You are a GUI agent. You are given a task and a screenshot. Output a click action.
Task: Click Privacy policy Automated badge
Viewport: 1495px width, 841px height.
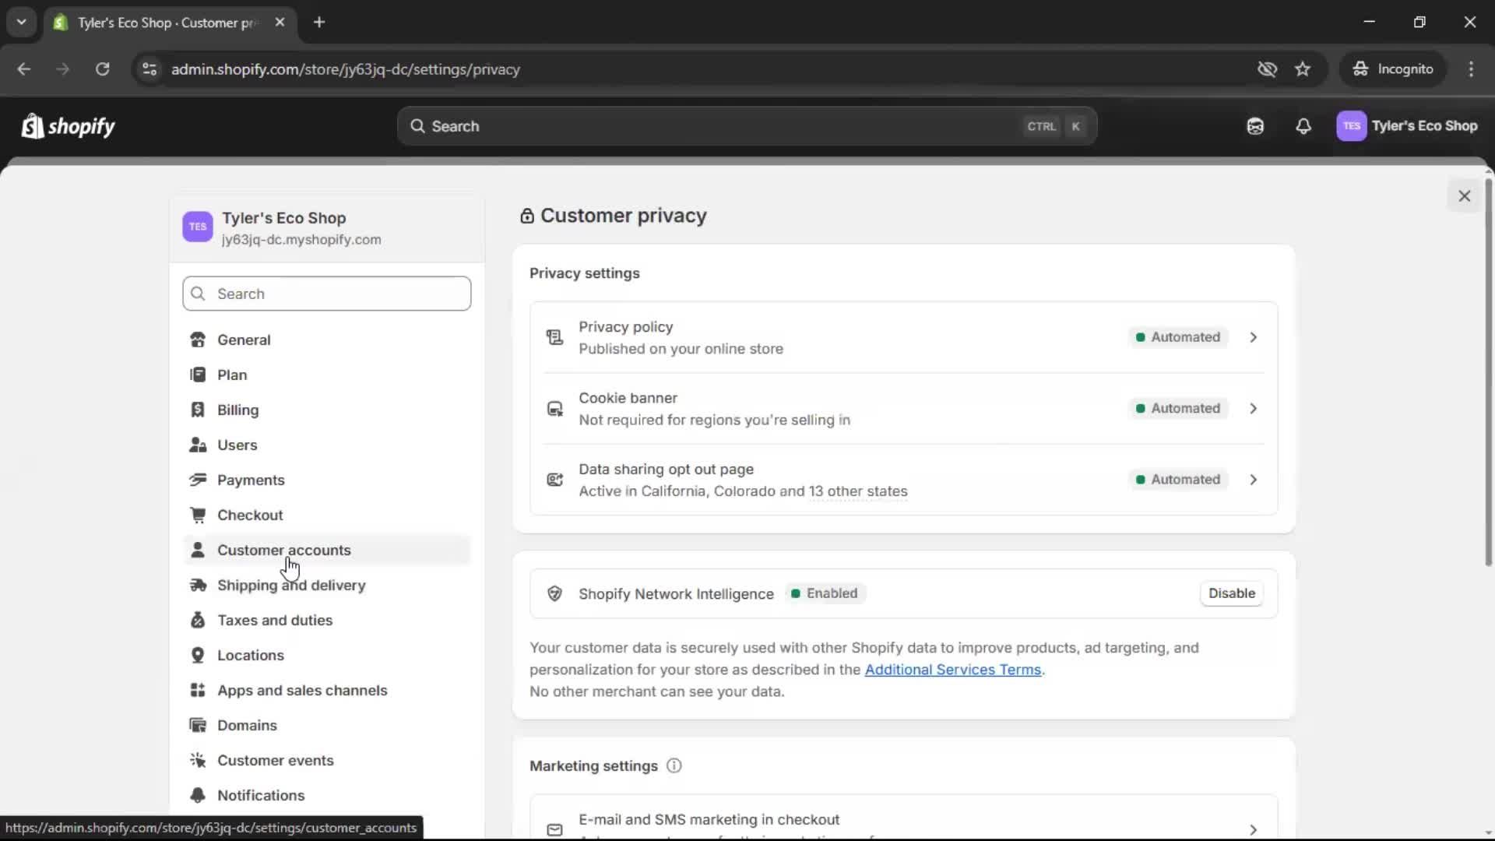[x=1178, y=337]
